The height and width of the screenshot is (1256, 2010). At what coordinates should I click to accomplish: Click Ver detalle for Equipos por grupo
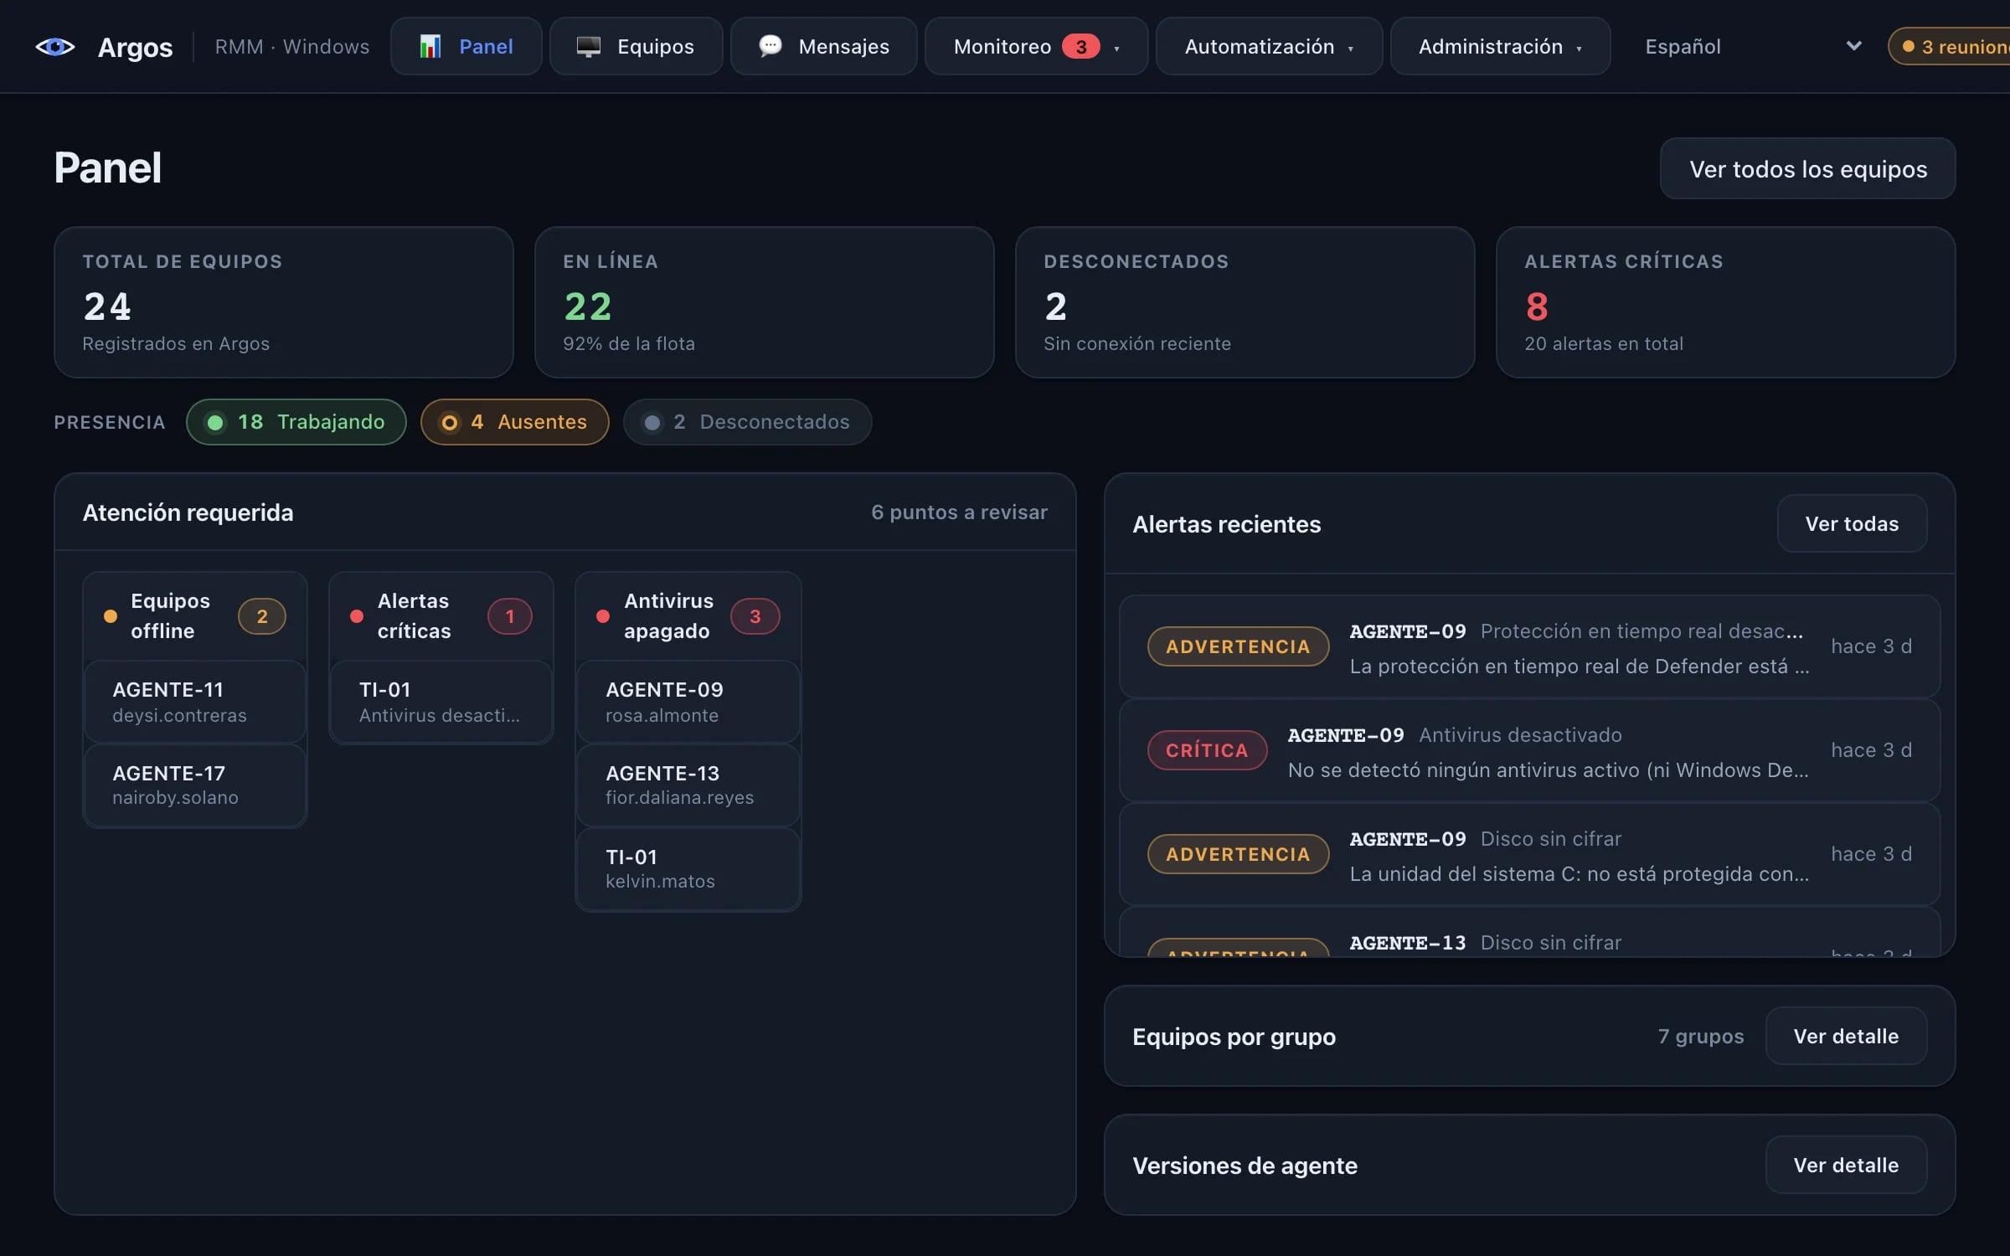pyautogui.click(x=1846, y=1037)
